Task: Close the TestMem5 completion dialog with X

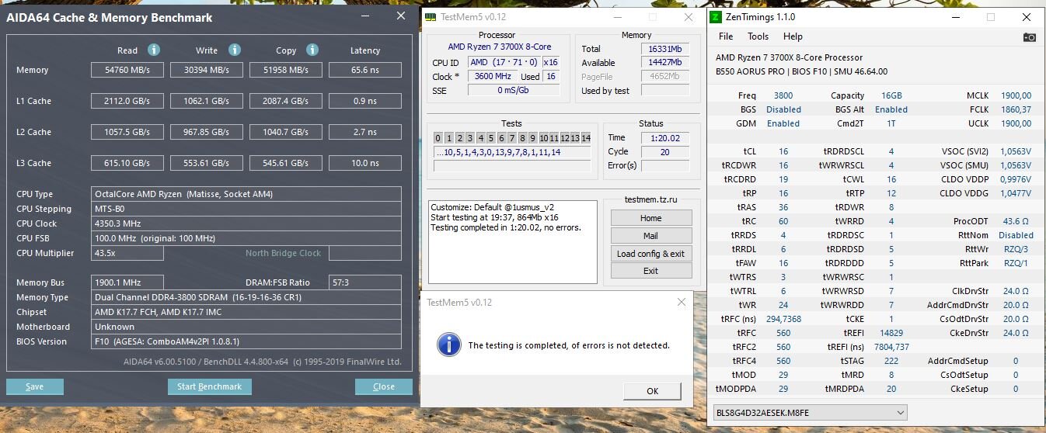Action: [682, 302]
